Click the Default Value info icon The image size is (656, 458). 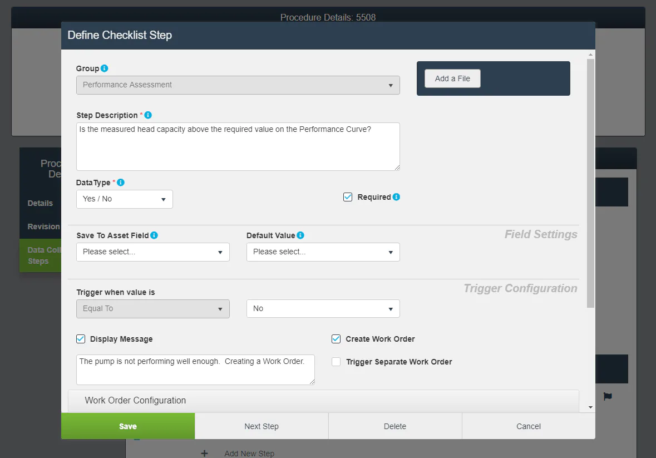pos(300,235)
